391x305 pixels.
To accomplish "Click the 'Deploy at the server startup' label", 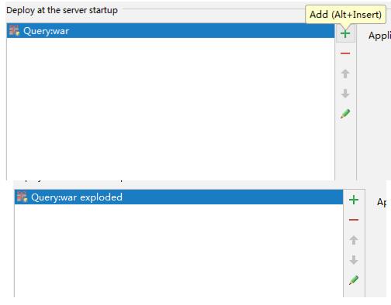I will click(62, 10).
